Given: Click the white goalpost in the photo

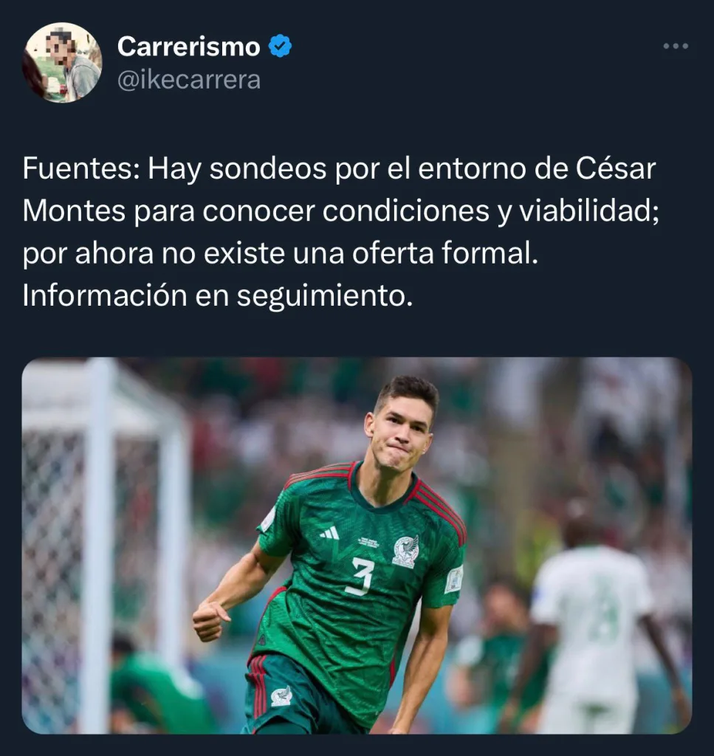Looking at the screenshot, I should click(99, 545).
